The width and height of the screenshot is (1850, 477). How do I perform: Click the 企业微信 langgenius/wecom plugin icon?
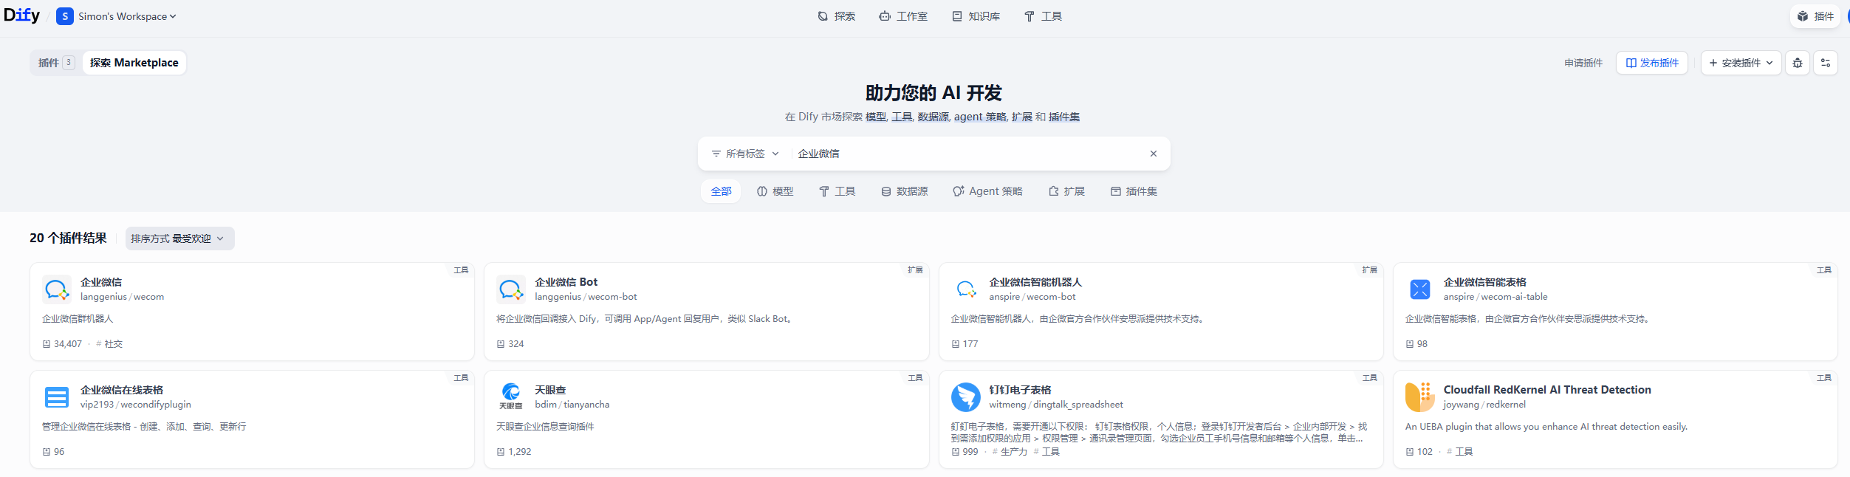coord(57,289)
